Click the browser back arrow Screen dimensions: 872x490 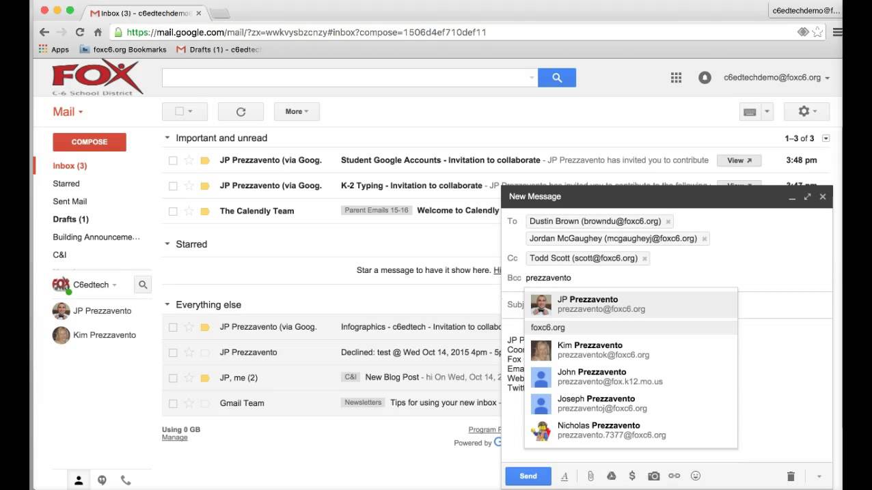[44, 32]
